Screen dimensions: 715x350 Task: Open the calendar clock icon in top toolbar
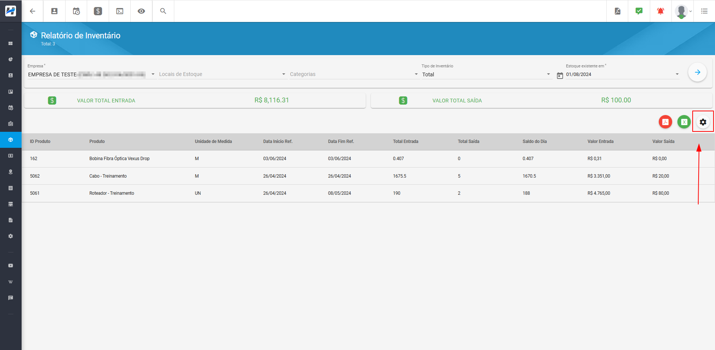coord(76,11)
